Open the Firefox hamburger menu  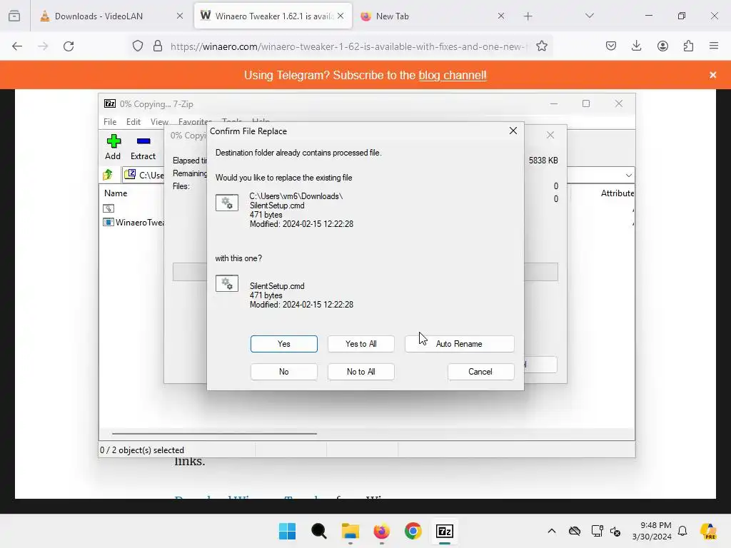[714, 46]
